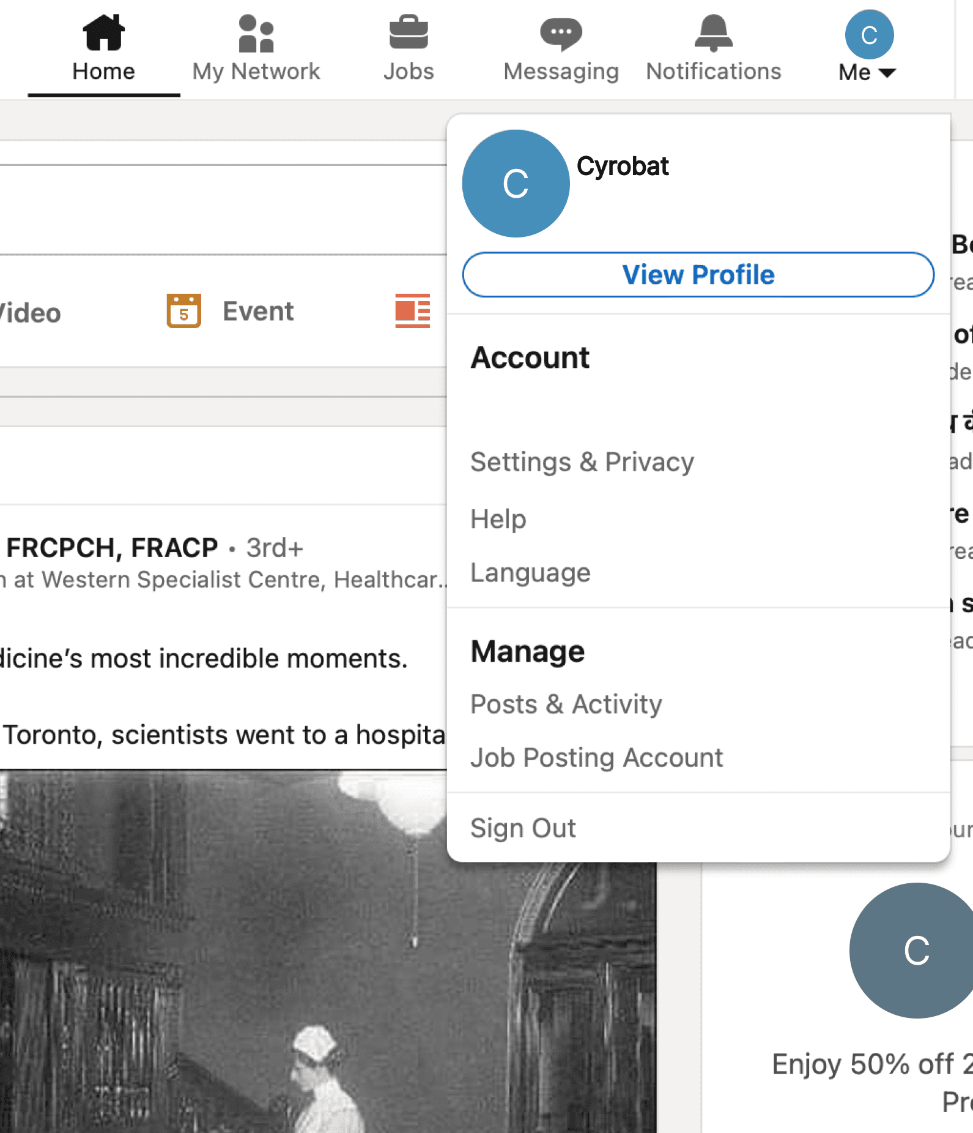Choose Language in the account menu
The height and width of the screenshot is (1133, 973).
point(531,573)
